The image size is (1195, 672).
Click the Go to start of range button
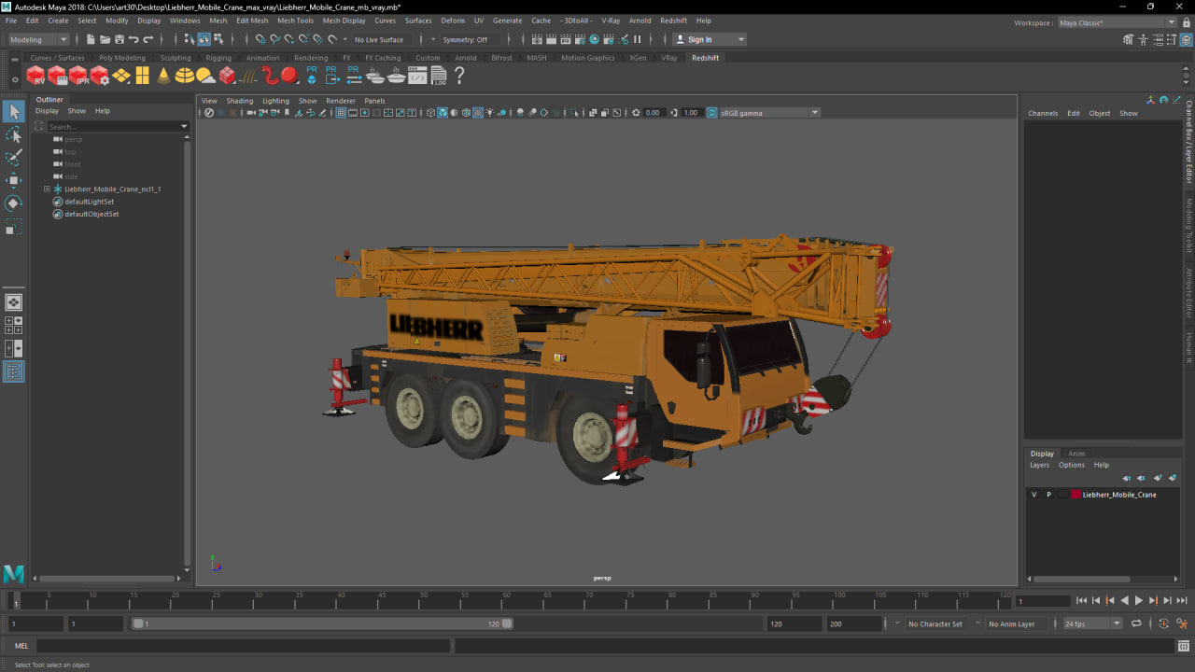[x=1081, y=601]
